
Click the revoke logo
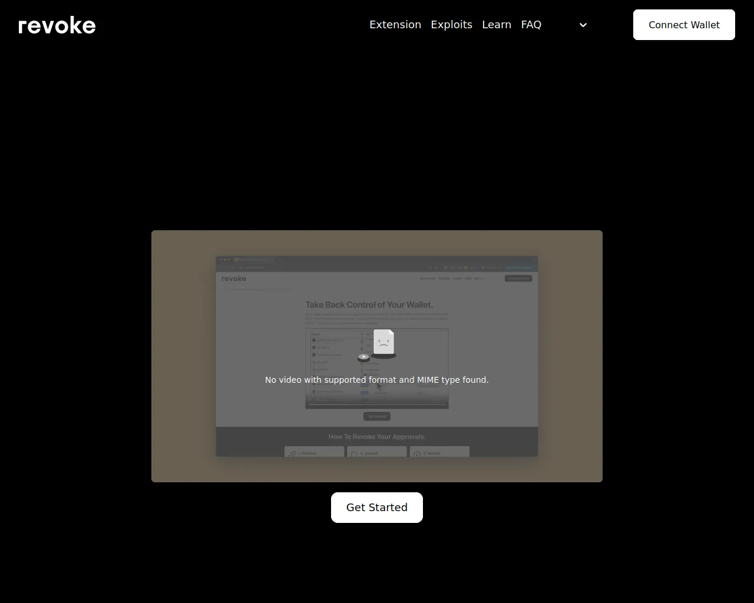[57, 25]
